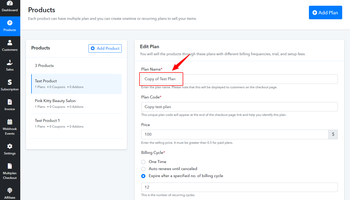Screen dimensions: 350x200
Task: Select the One Time billing cycle
Action: pos(143,162)
